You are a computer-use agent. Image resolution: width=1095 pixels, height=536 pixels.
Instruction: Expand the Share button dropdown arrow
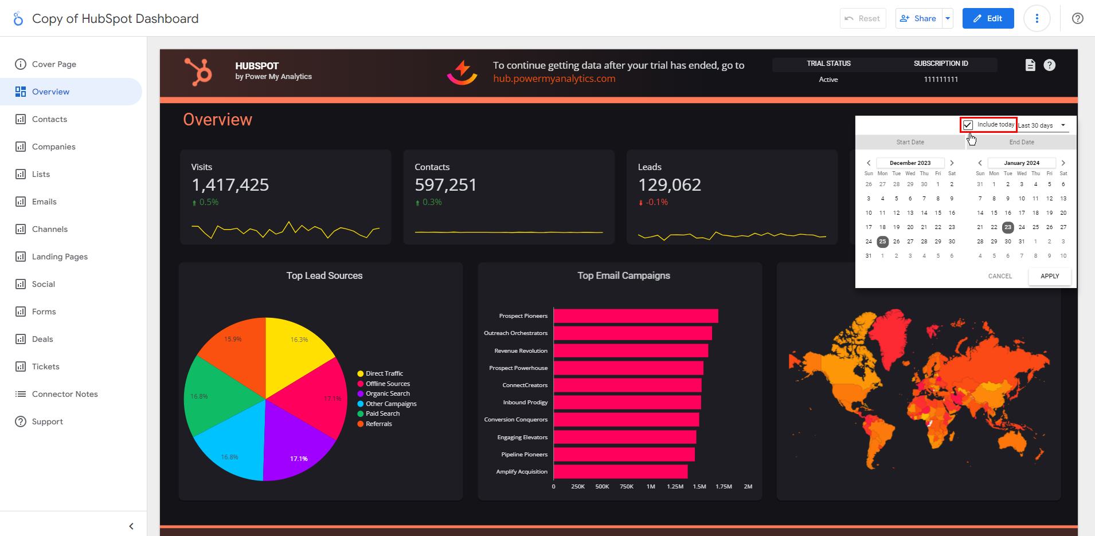948,18
